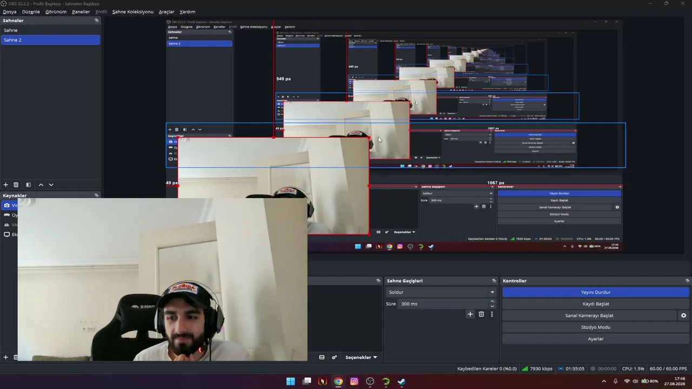The width and height of the screenshot is (692, 389).
Task: Open Araçlar menu
Action: (x=166, y=12)
